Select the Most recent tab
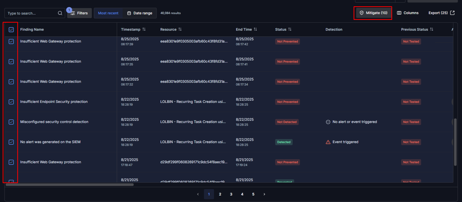 tap(108, 13)
